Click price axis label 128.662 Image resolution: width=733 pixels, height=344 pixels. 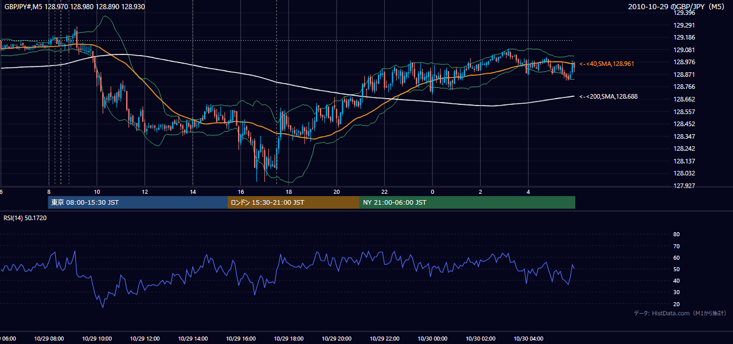(684, 99)
